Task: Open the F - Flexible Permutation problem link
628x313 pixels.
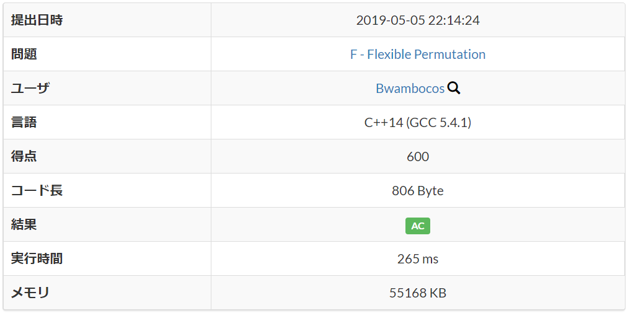Action: pos(418,55)
